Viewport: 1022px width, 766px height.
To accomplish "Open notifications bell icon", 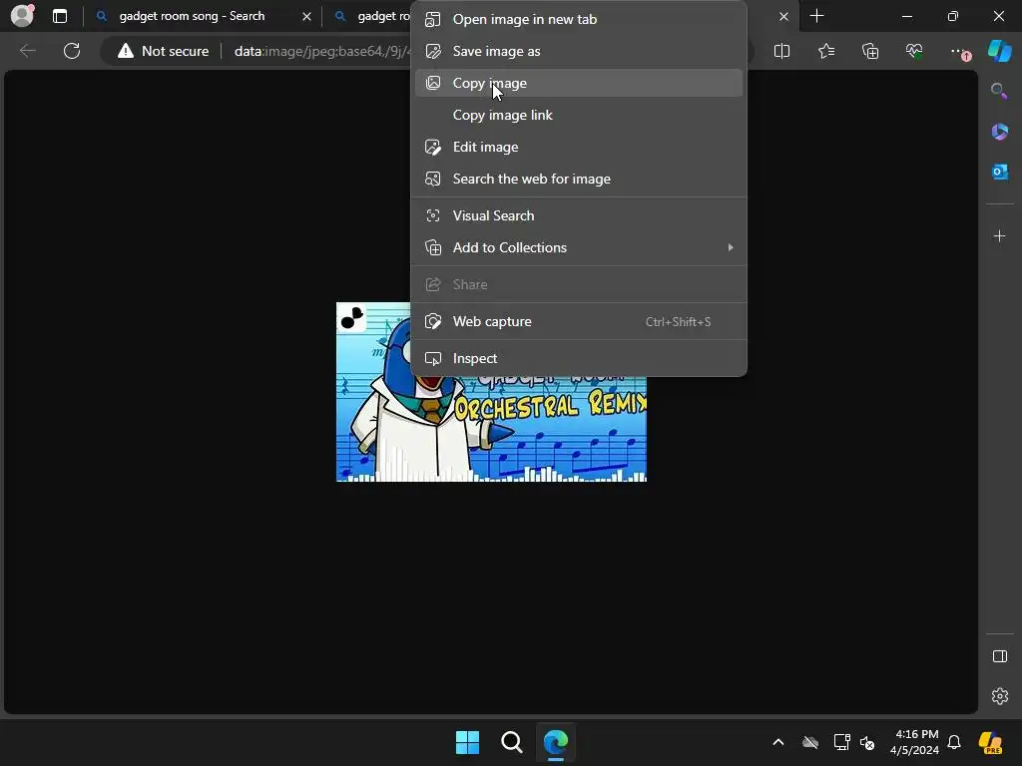I will coord(954,742).
